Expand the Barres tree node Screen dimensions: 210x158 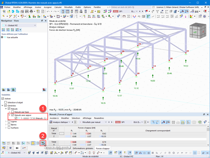pos(6,124)
